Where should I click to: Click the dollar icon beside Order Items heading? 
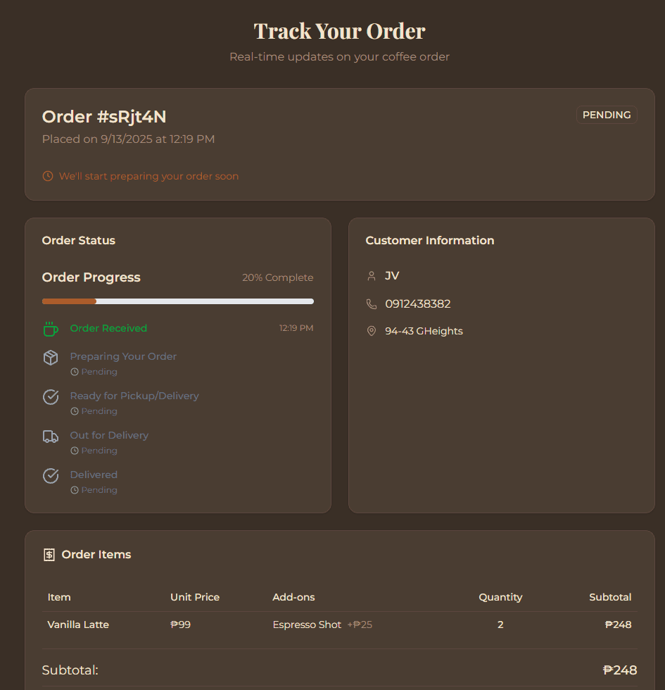tap(49, 554)
